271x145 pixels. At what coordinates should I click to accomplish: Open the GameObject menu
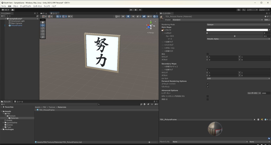[26, 6]
